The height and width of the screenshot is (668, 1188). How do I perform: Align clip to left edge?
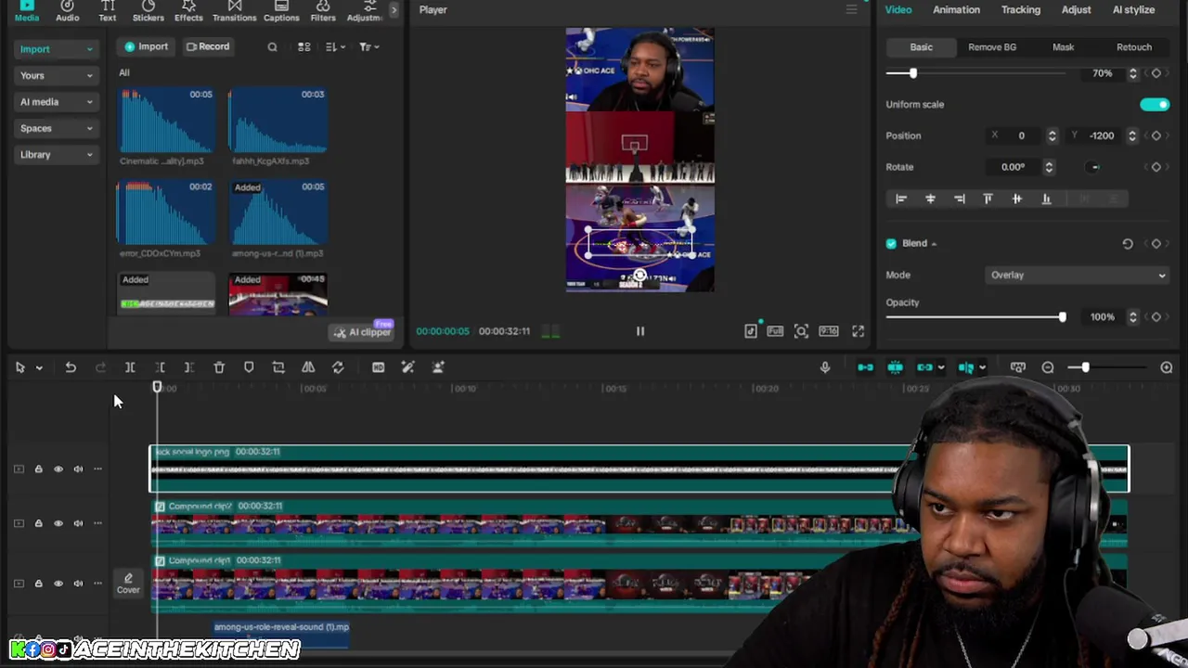[x=900, y=199]
